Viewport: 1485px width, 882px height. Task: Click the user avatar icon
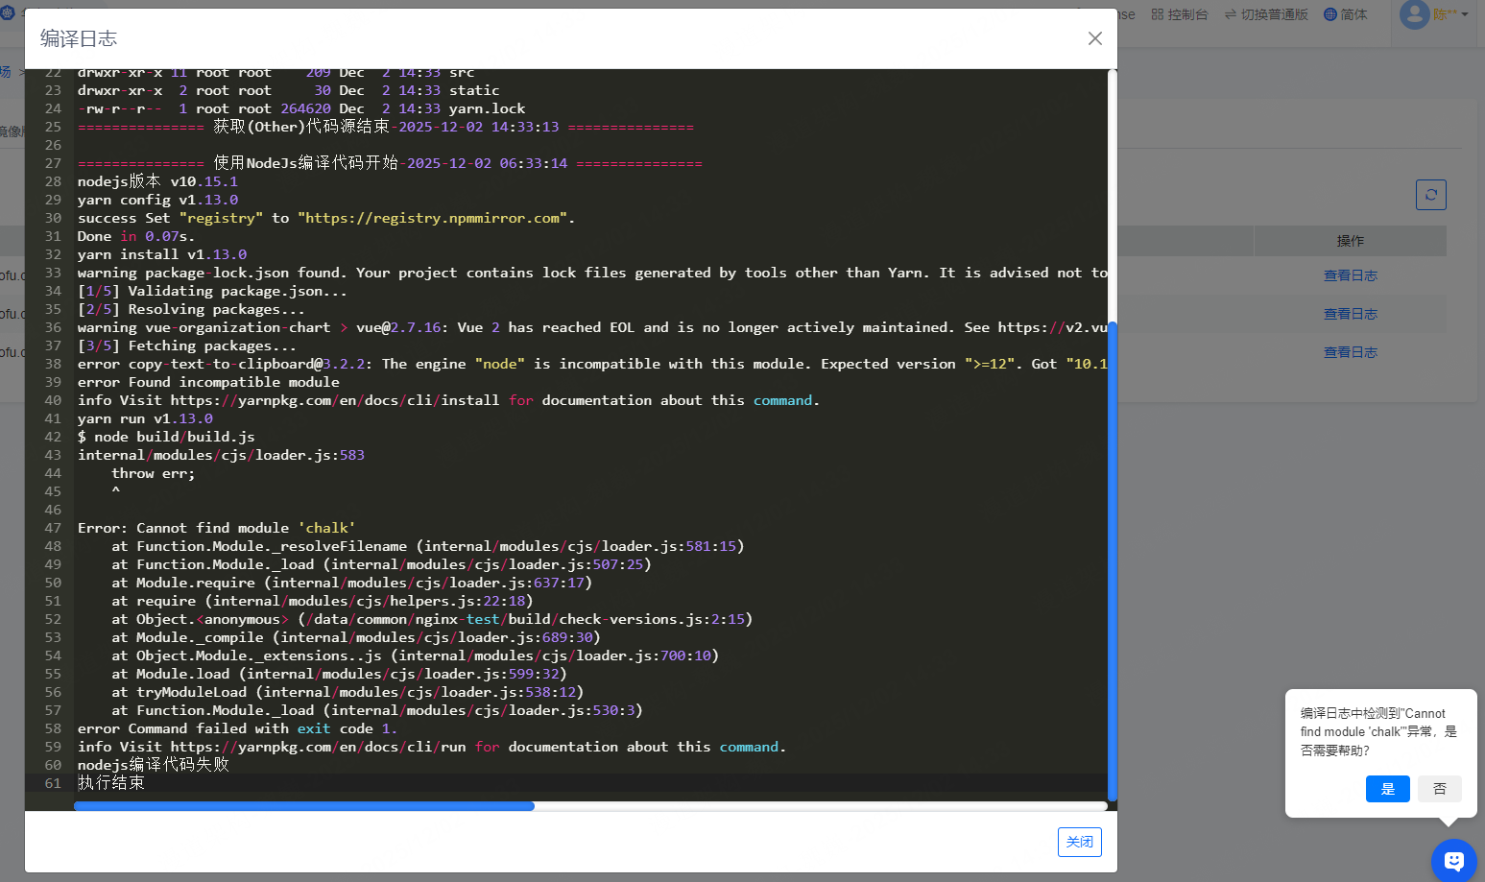(x=1414, y=14)
